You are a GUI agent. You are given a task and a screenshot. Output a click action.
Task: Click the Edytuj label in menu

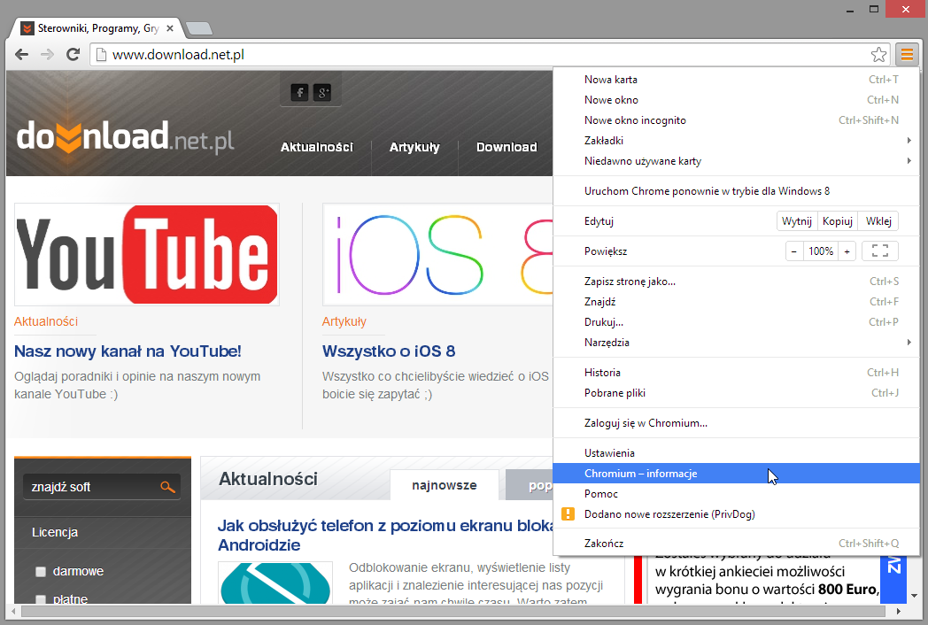[x=599, y=220]
